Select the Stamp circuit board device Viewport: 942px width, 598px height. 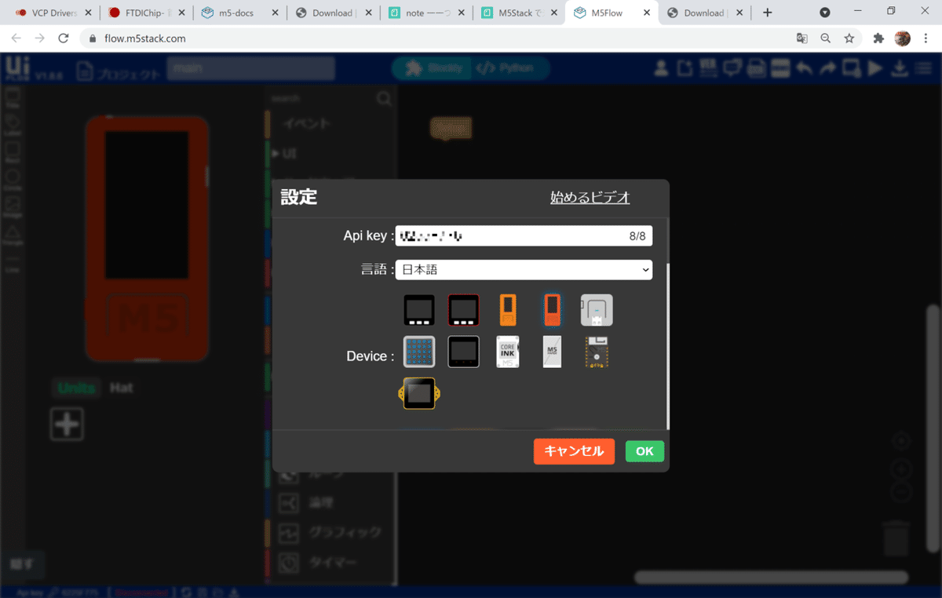click(597, 352)
